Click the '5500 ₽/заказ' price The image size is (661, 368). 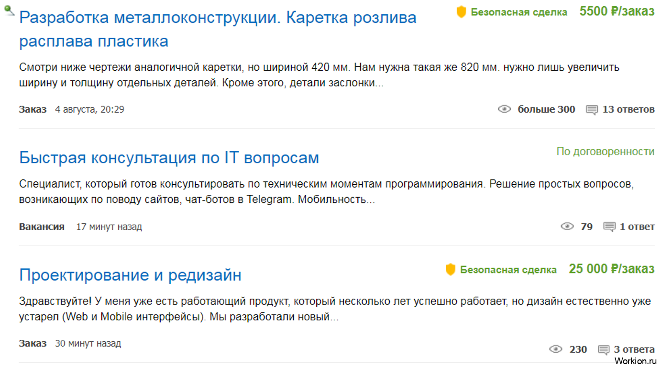coord(617,11)
